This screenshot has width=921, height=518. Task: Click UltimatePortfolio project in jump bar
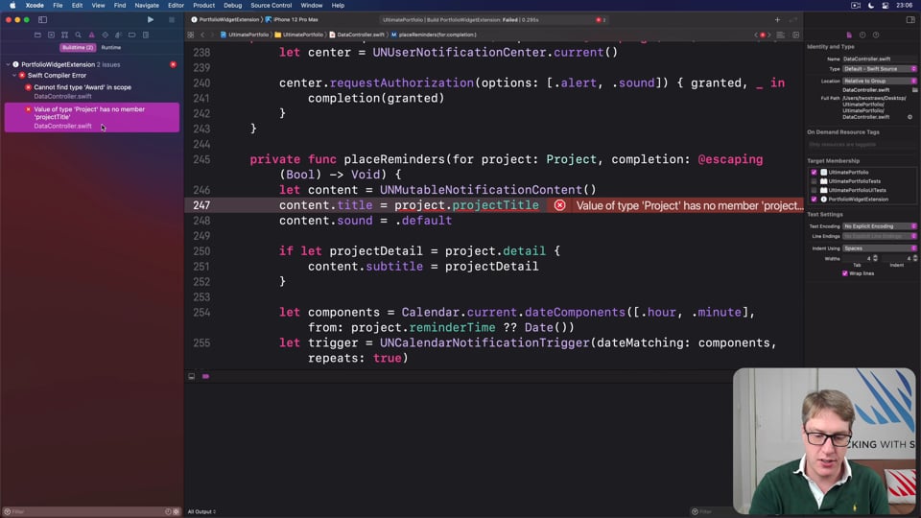point(245,35)
